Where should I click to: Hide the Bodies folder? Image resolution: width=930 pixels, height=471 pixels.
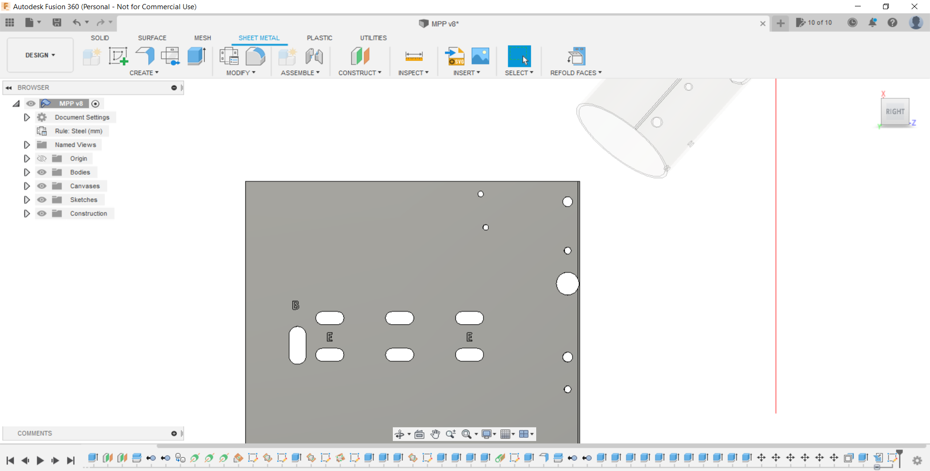point(42,172)
